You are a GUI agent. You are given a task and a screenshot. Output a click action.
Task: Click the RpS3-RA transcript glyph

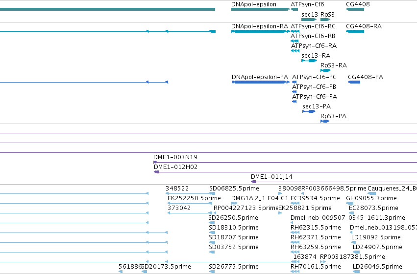click(325, 70)
